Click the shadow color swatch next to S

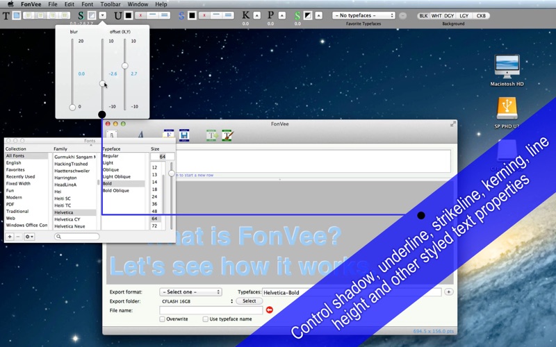tap(92, 15)
